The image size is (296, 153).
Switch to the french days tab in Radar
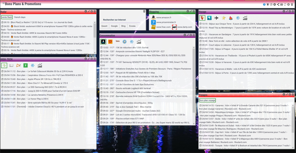coord(20,17)
